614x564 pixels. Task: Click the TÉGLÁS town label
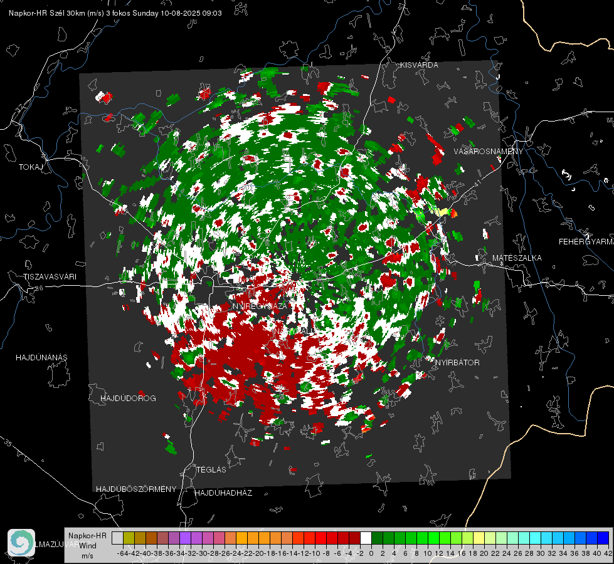click(x=211, y=470)
